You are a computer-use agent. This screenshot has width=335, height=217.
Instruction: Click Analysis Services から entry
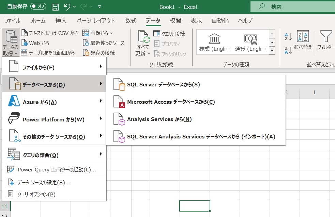tap(159, 119)
